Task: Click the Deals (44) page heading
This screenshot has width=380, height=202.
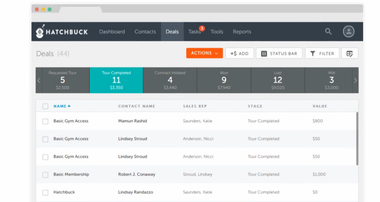Action: point(53,54)
